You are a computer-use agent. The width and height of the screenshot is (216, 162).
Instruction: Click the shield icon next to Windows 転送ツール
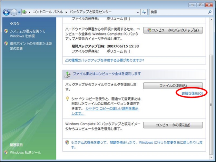[x=6, y=152]
